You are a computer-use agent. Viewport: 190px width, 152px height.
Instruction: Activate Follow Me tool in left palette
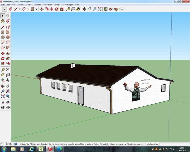pos(8,59)
